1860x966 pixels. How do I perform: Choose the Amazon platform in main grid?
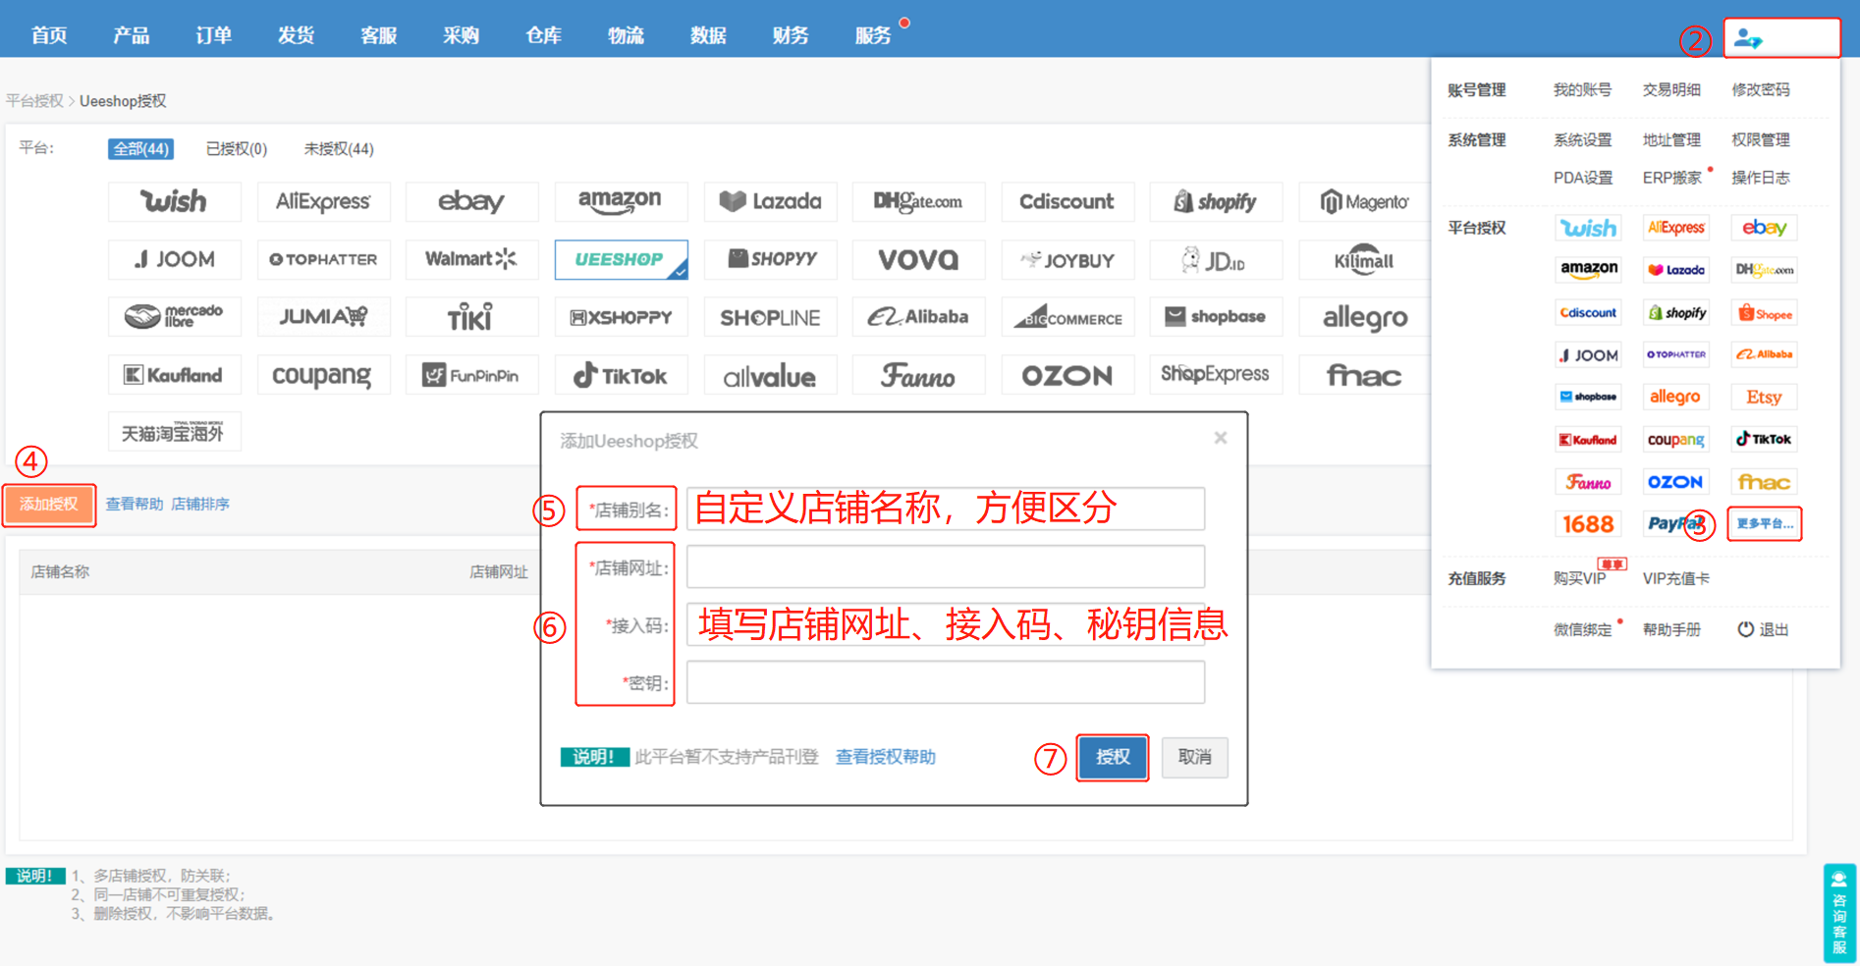point(621,201)
